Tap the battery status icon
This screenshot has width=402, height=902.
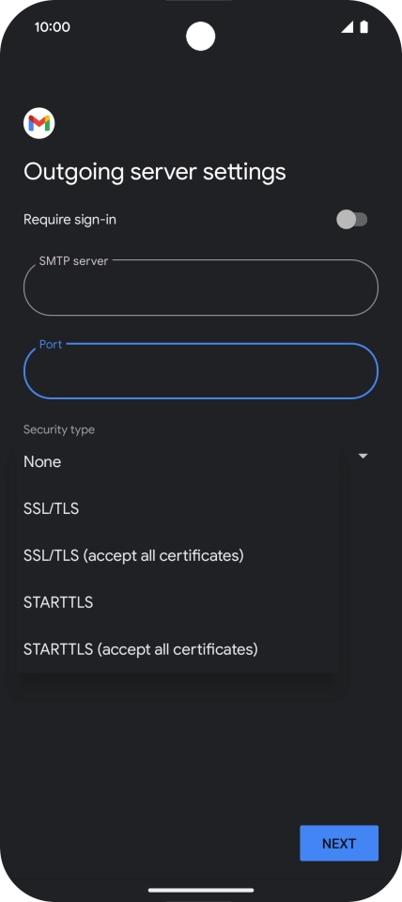(364, 27)
